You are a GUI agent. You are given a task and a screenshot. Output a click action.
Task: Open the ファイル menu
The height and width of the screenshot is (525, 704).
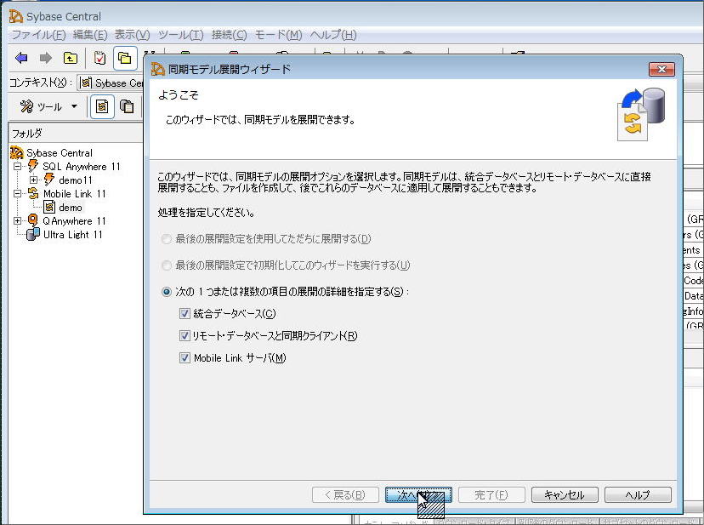coord(37,35)
